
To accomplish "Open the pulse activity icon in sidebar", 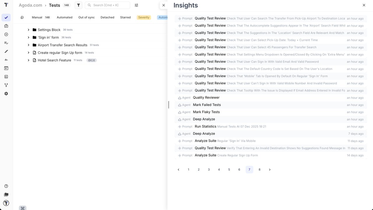I will [6, 60].
